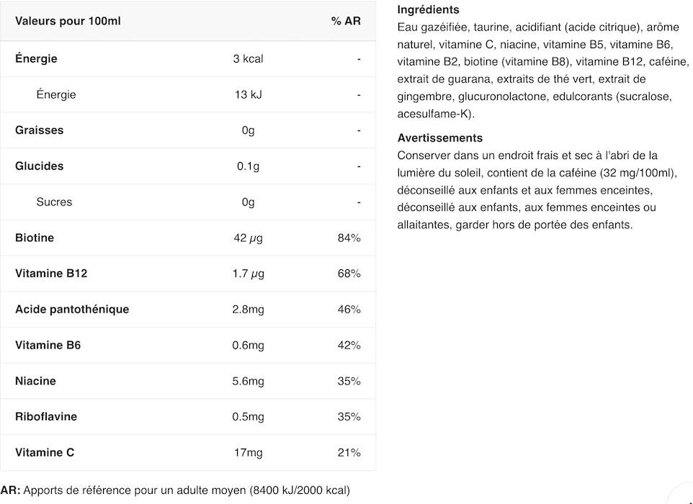Click the AR reference footnote text
This screenshot has height=504, width=693.
[x=175, y=490]
